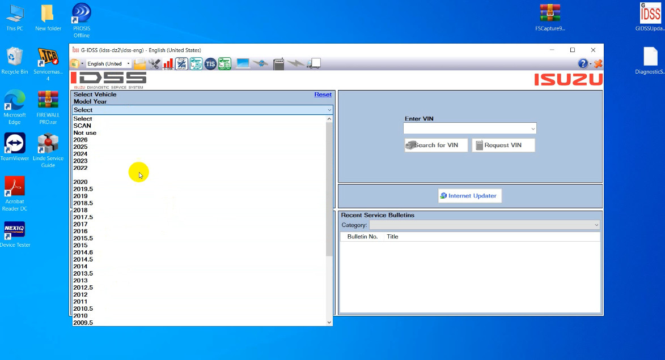Open the Health Report icon
The height and width of the screenshot is (360, 665).
(181, 63)
